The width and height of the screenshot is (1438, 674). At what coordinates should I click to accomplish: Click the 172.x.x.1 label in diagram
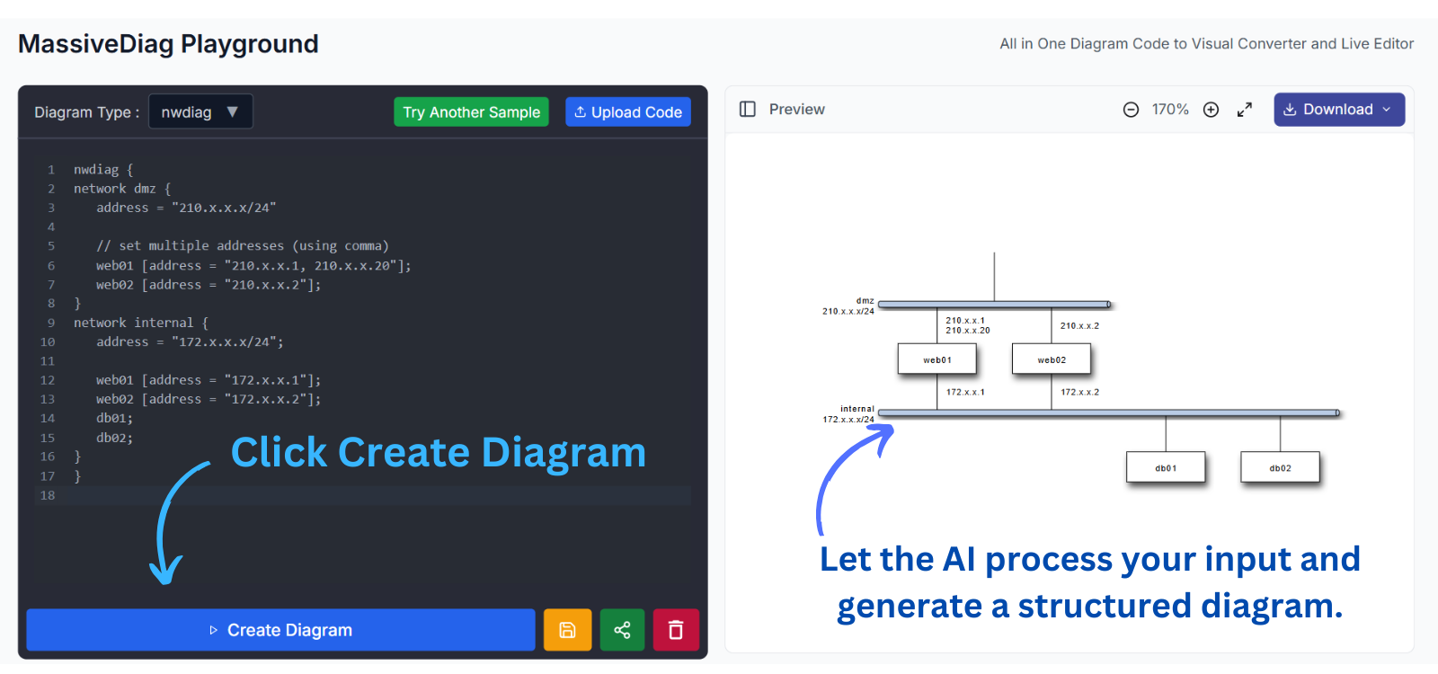tap(965, 393)
